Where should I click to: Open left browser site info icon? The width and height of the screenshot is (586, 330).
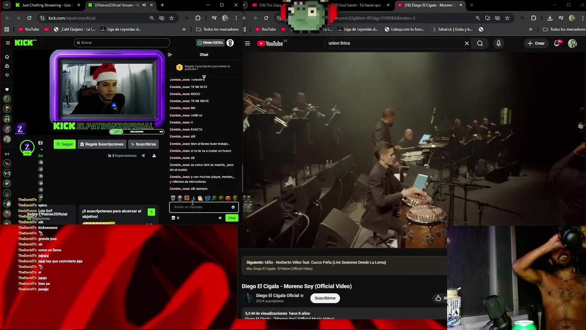[42, 18]
